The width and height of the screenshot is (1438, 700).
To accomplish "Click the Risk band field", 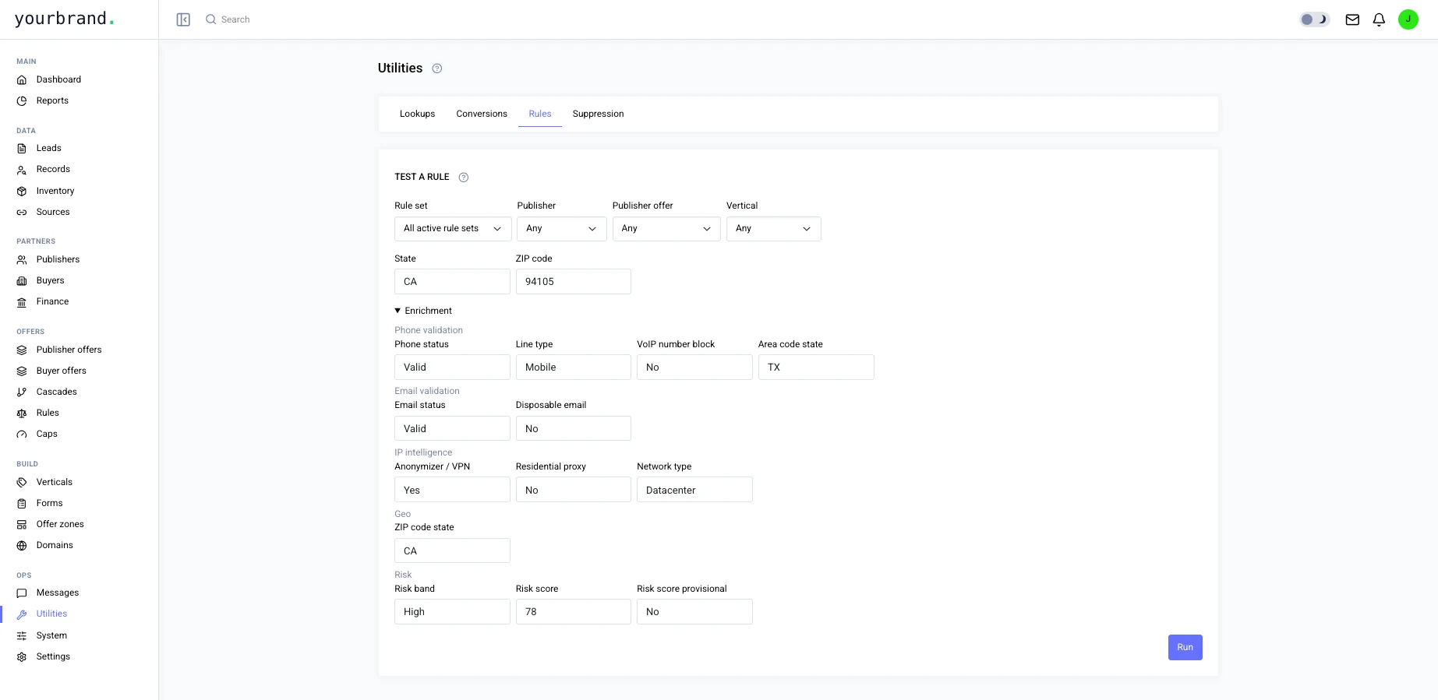I will (452, 611).
